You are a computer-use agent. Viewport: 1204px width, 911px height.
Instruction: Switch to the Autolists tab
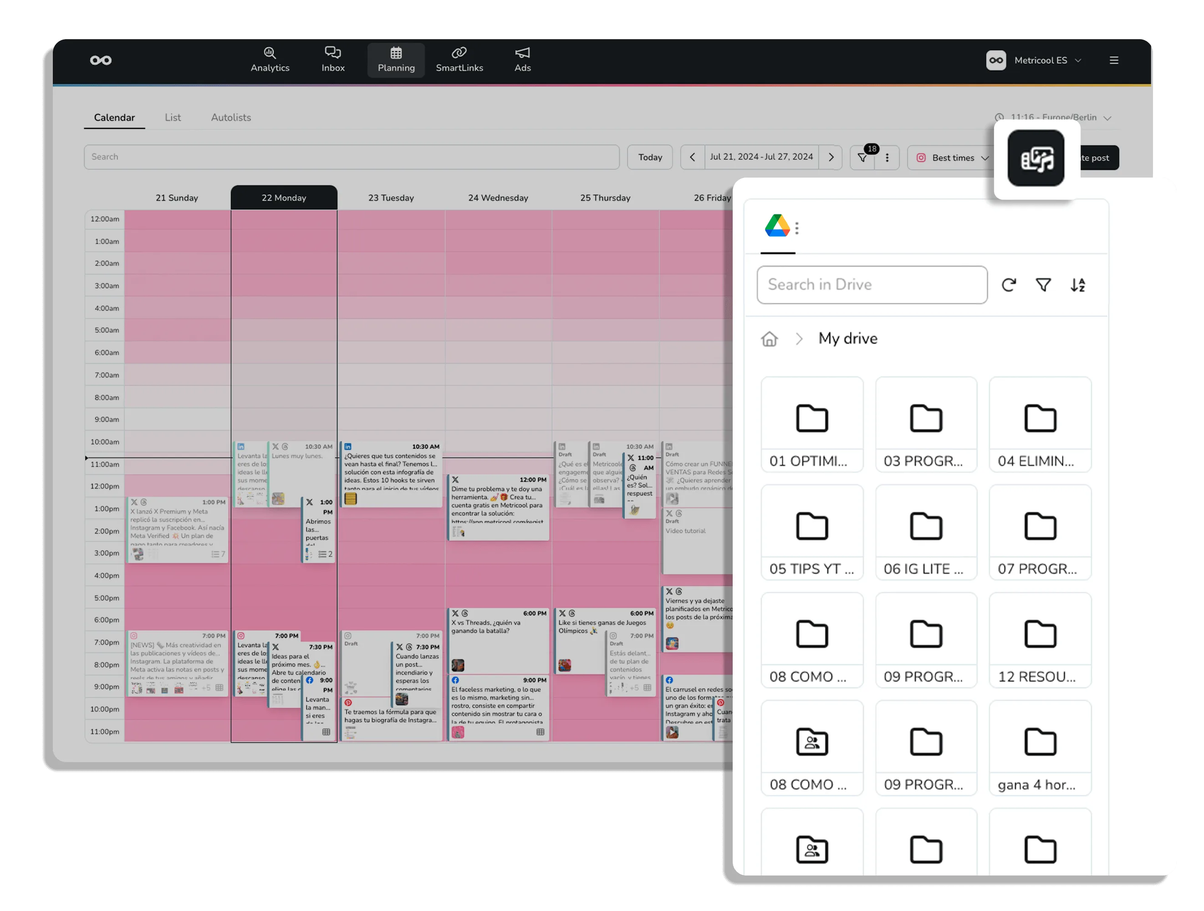(231, 117)
